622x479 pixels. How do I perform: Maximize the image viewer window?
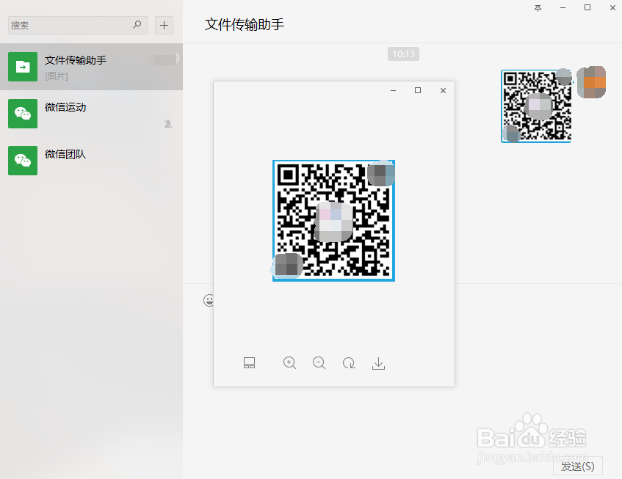418,90
